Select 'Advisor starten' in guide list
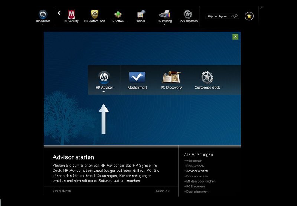This screenshot has height=206, width=297. 197,171
